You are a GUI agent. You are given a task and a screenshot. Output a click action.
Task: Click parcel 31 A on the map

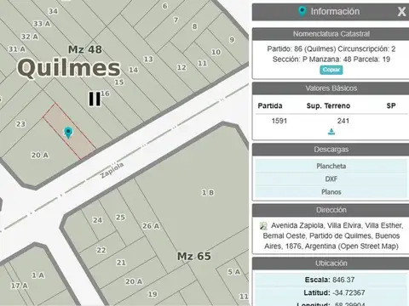(x=17, y=49)
